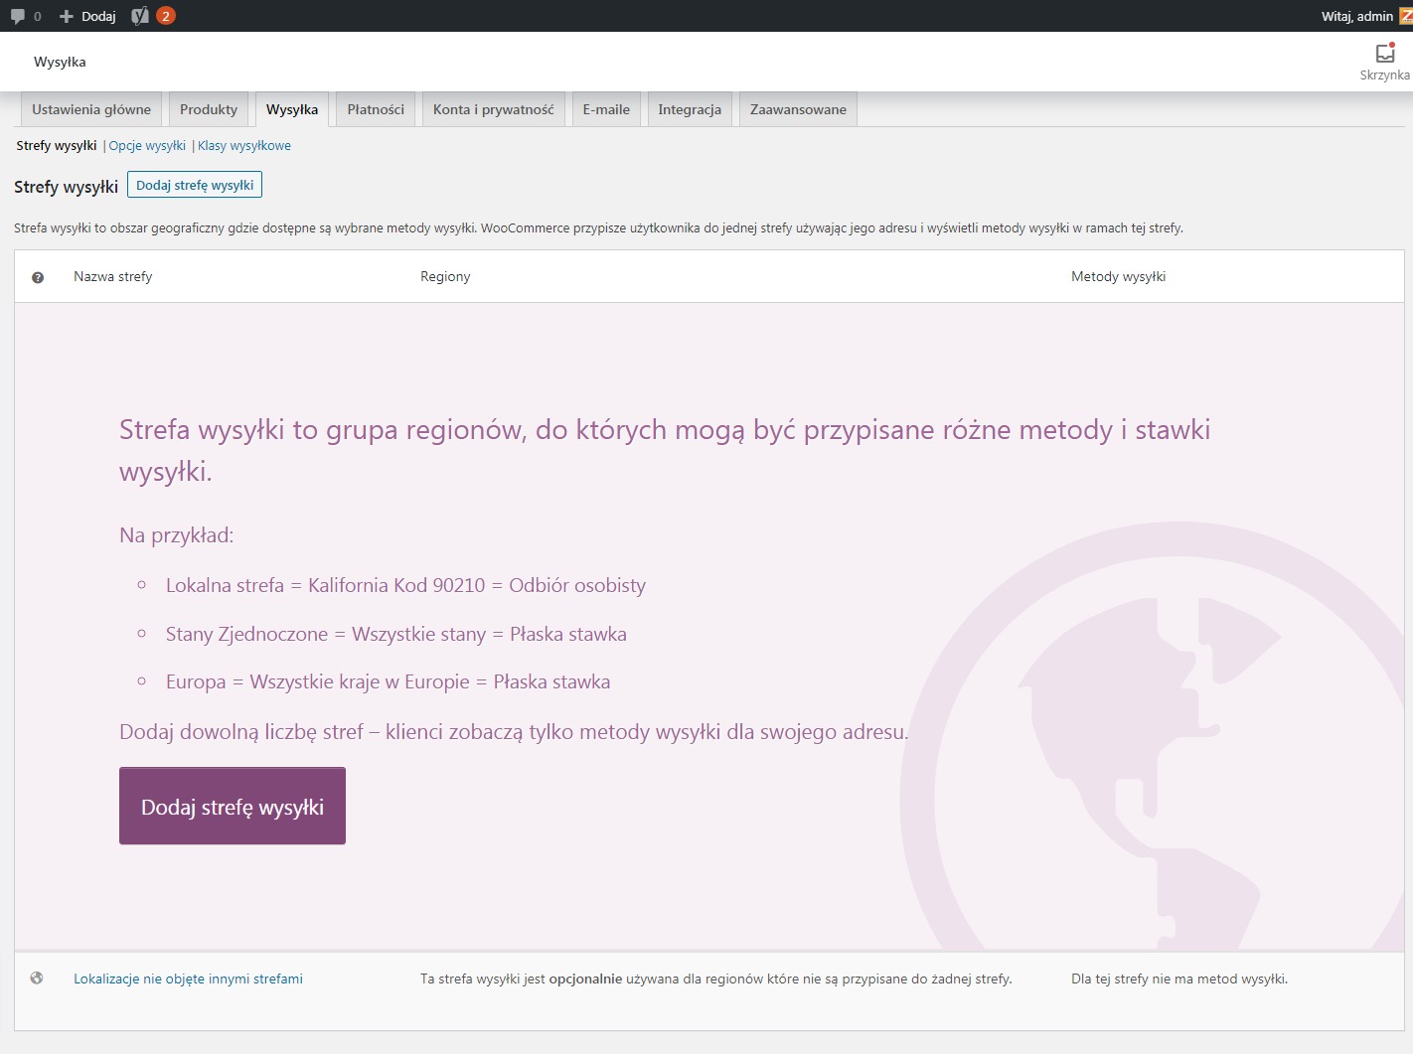The width and height of the screenshot is (1413, 1054).
Task: Click text 'Dla tej strefy nie ma metod wysyłki.'
Action: [x=1179, y=979]
